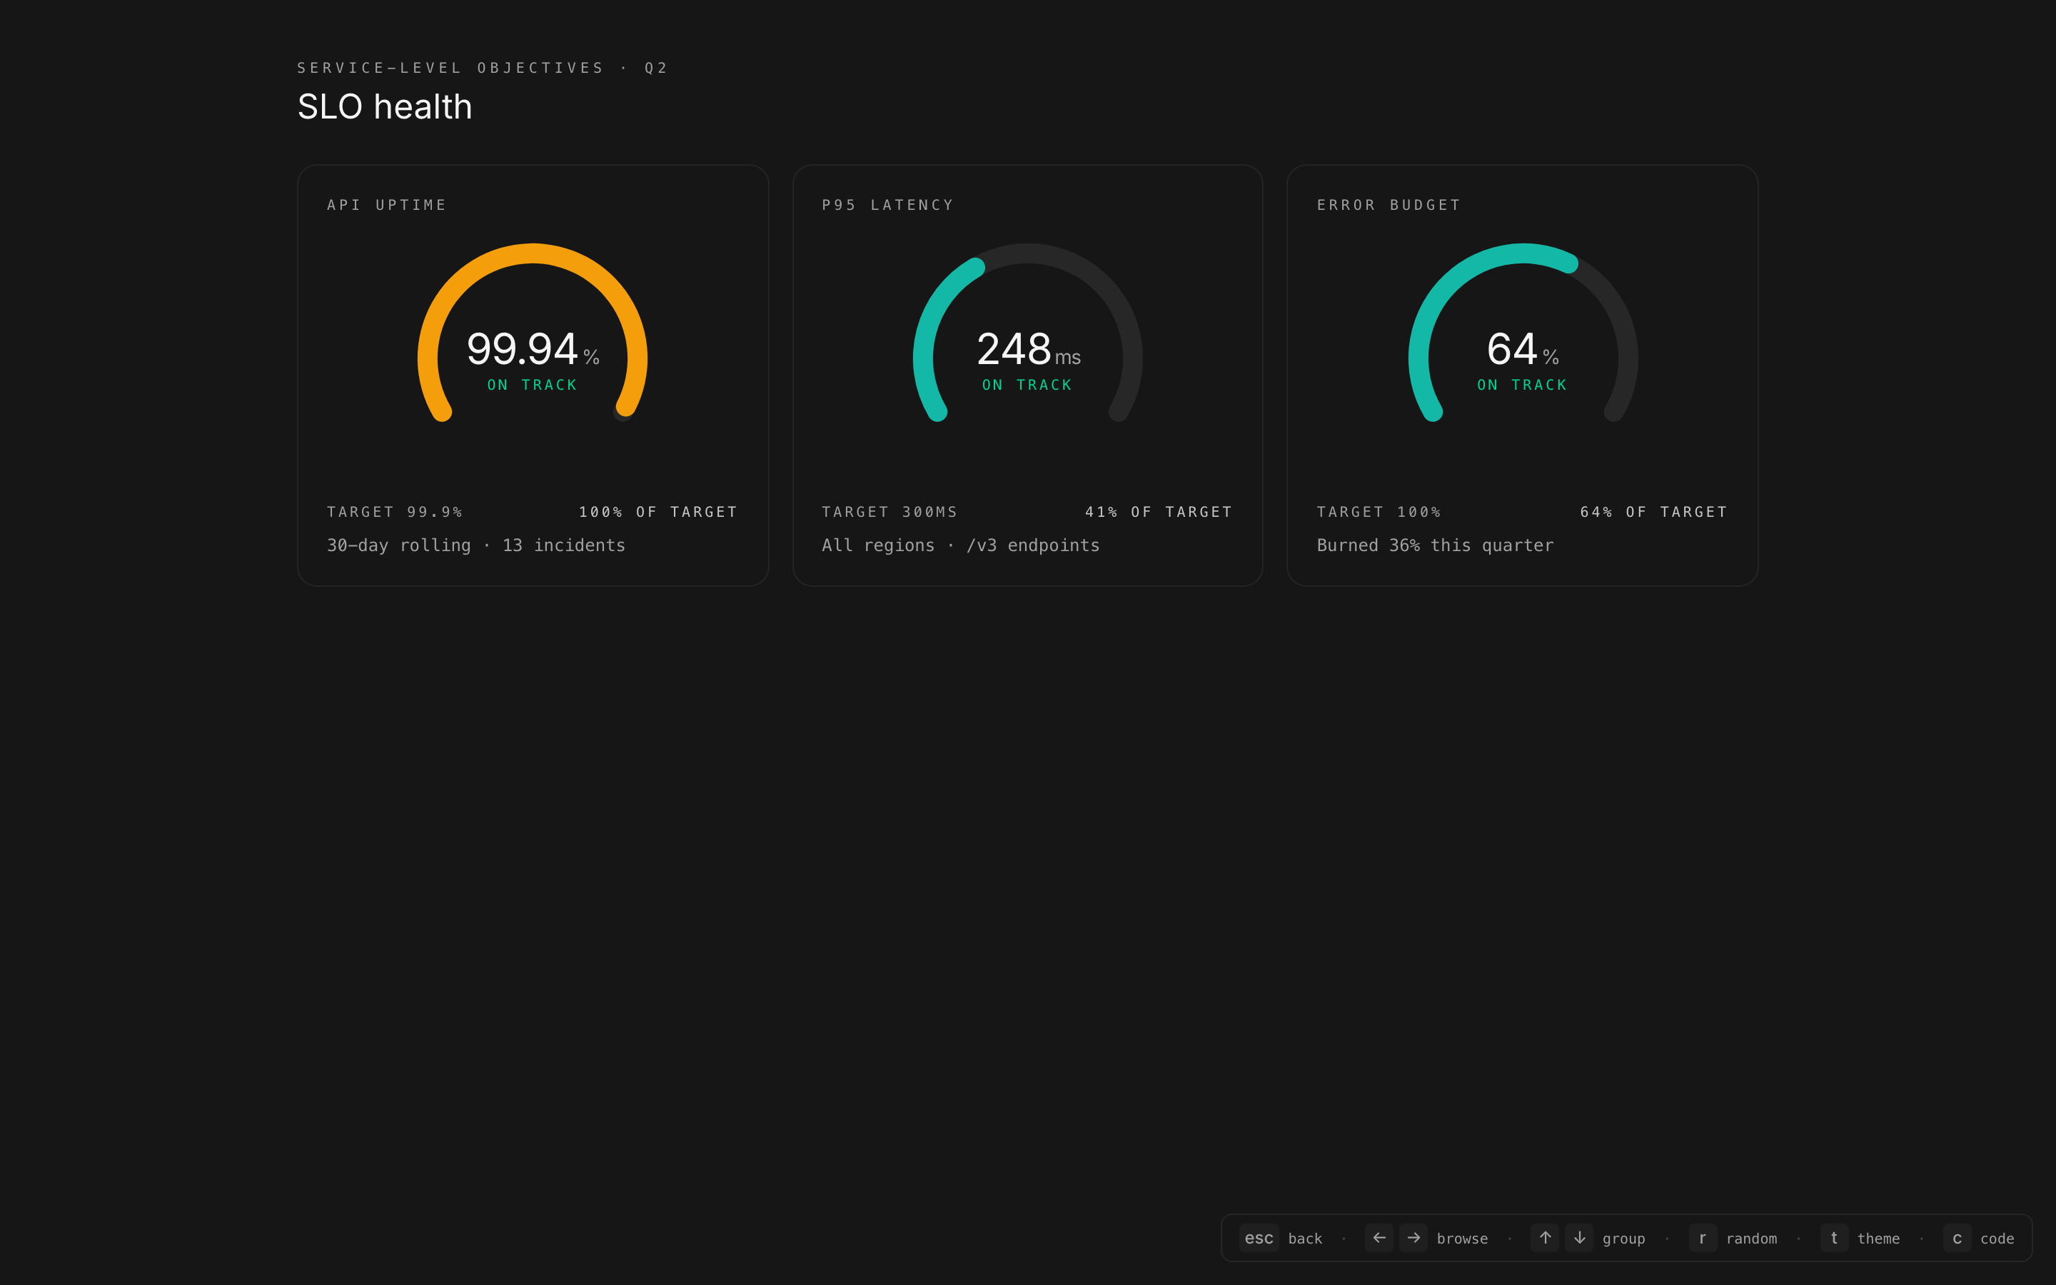
Task: Click the 'random' label in shortcut bar
Action: 1751,1239
